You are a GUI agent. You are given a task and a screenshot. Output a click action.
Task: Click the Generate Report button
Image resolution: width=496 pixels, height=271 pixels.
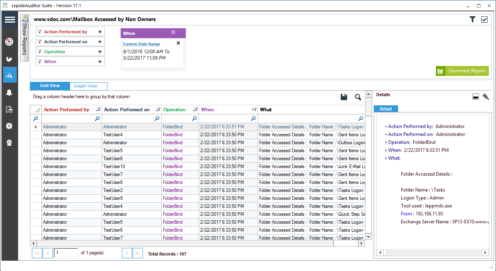(462, 71)
